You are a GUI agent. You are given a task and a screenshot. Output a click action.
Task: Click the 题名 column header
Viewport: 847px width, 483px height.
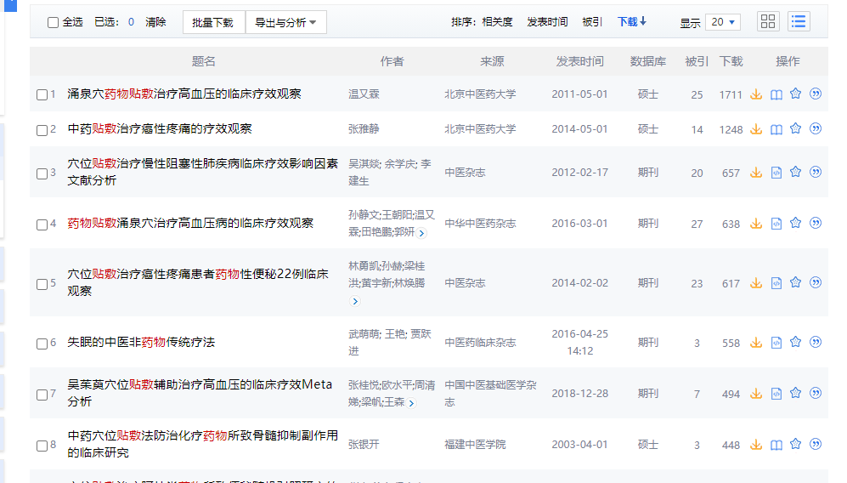click(x=204, y=62)
